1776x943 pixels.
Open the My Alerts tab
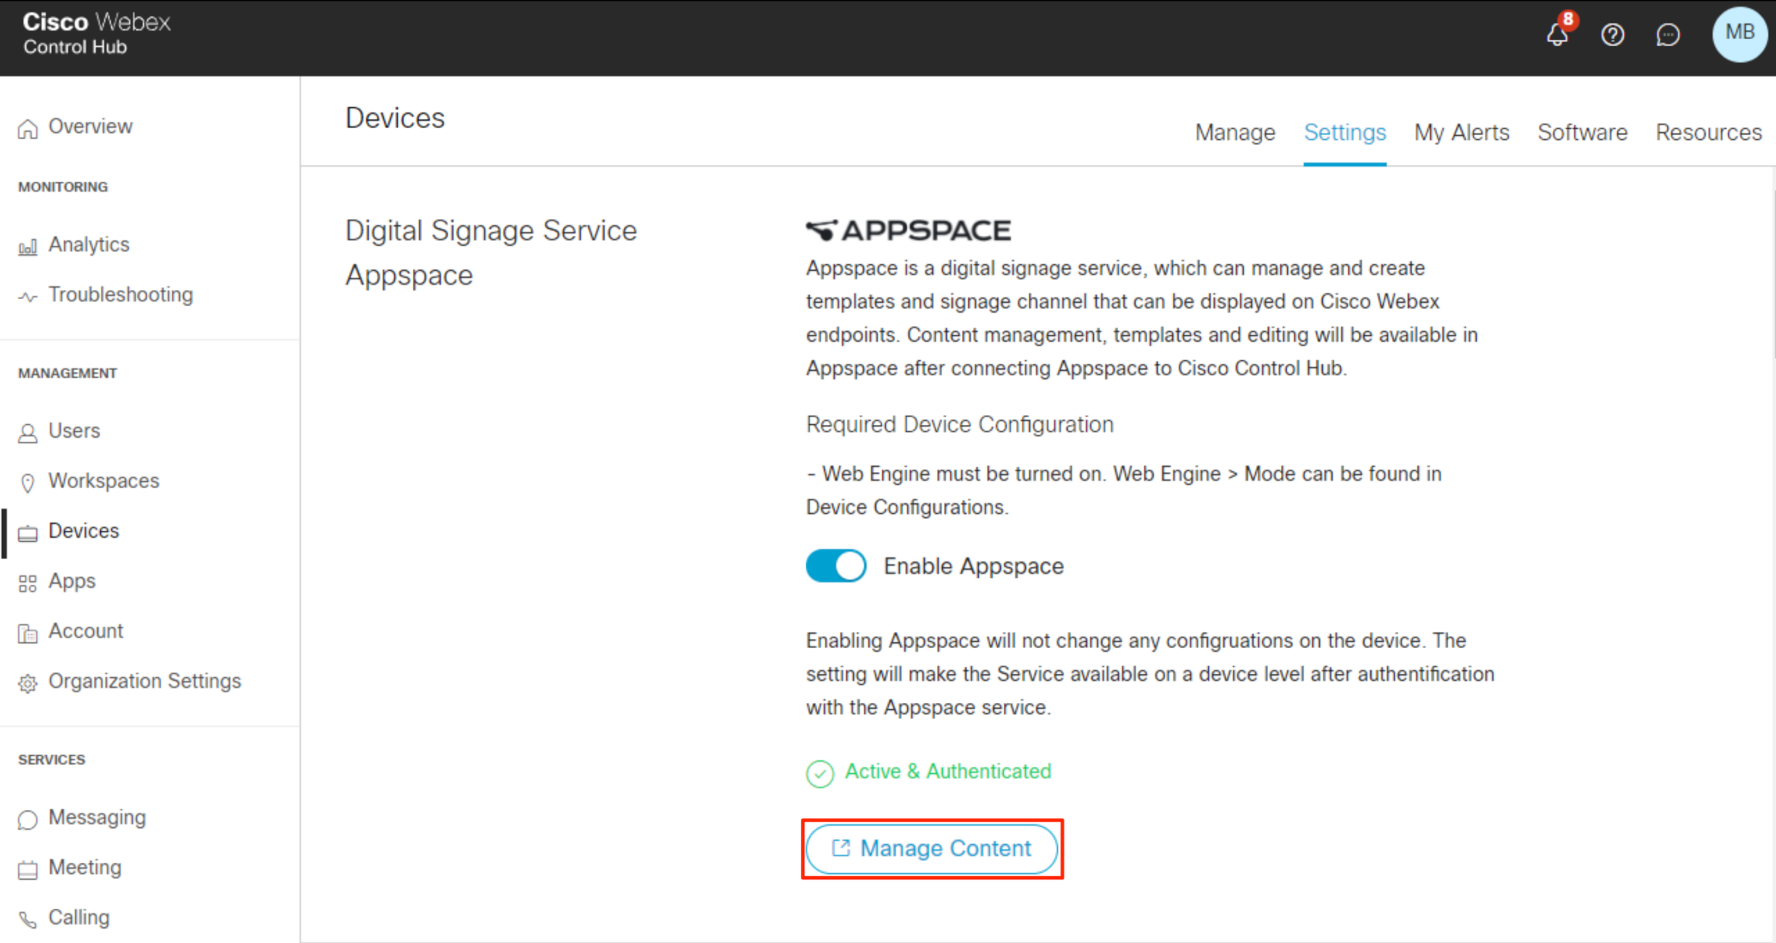tap(1461, 132)
